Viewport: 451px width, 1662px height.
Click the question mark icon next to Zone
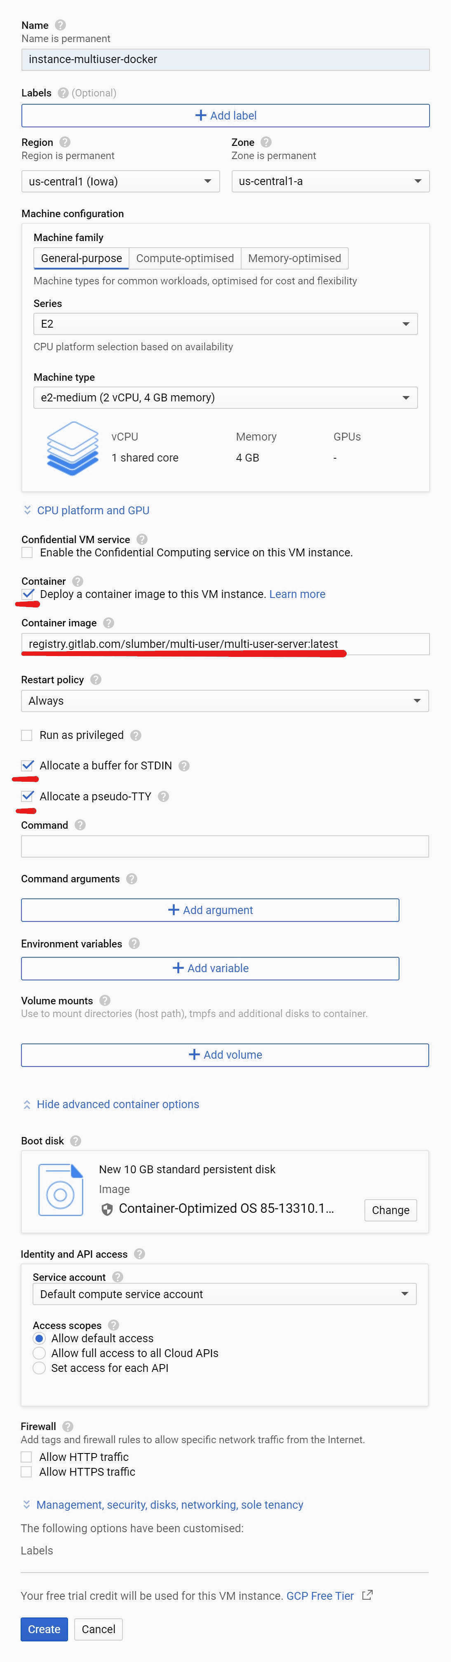point(266,142)
